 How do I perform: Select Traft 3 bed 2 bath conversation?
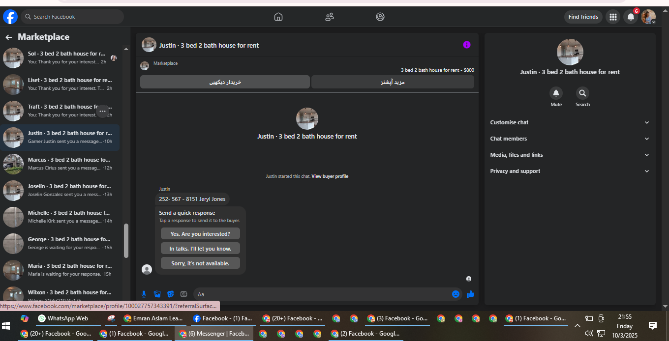click(60, 111)
